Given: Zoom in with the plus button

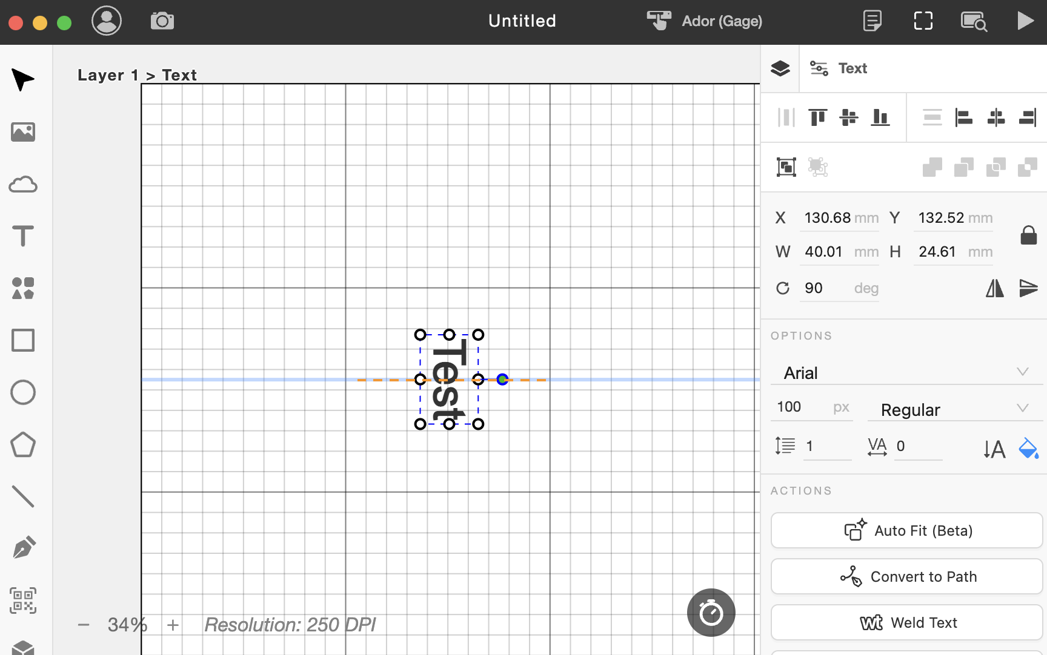Looking at the screenshot, I should (173, 625).
